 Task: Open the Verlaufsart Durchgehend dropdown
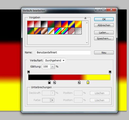click(x=55, y=60)
